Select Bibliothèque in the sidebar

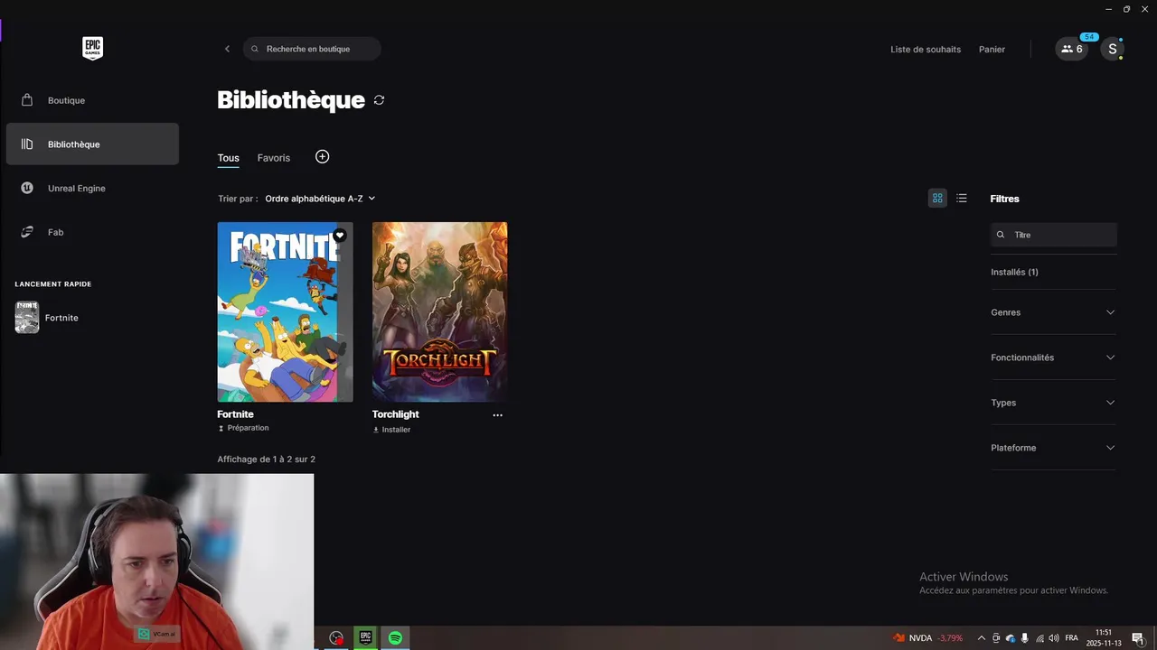[92, 144]
